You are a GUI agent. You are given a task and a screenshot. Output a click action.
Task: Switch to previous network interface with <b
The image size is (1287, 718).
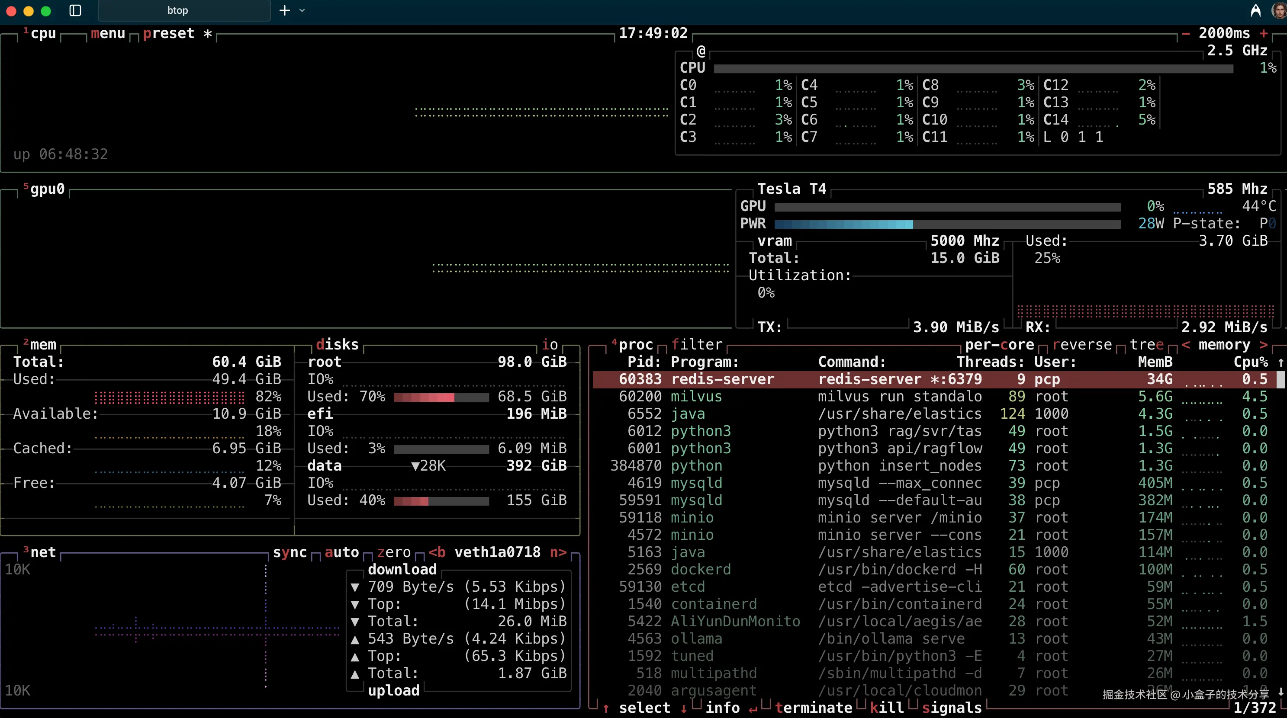tap(437, 552)
